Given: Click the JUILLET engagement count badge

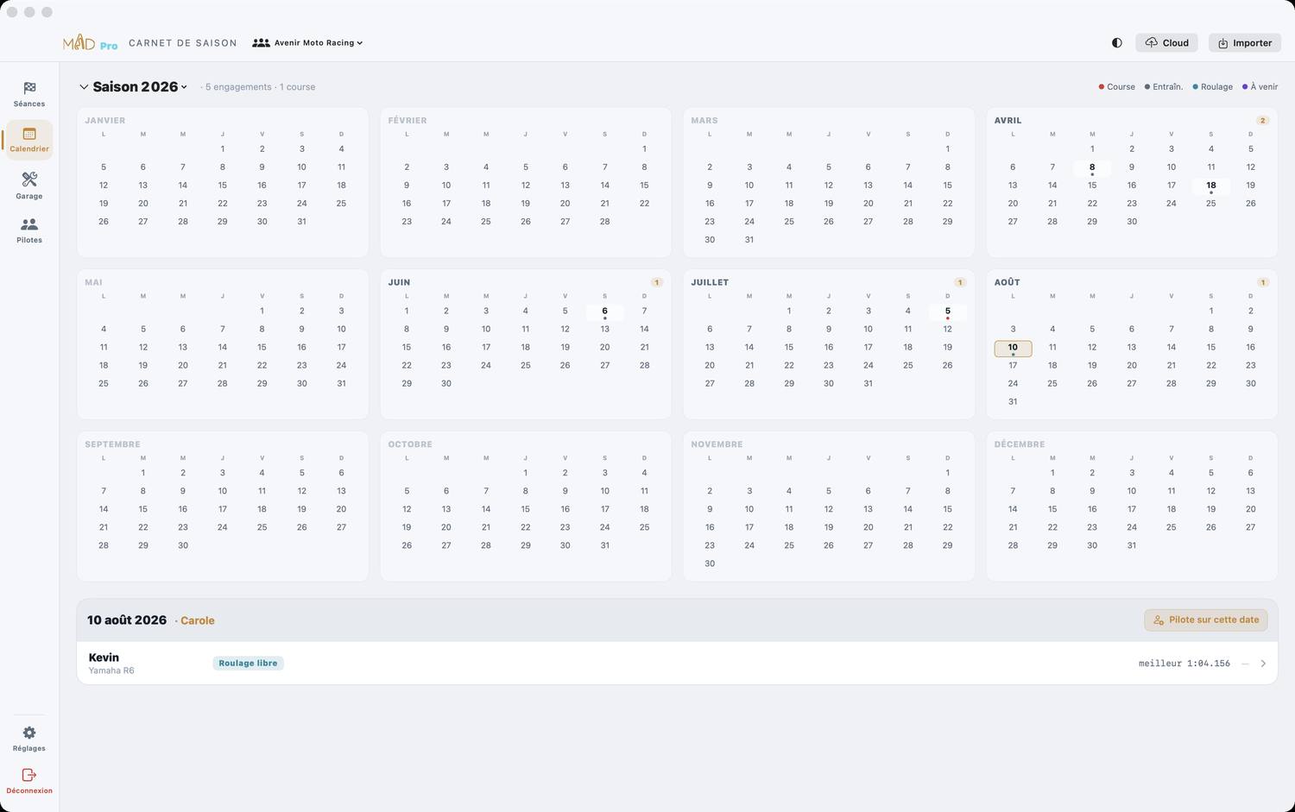Looking at the screenshot, I should [x=959, y=282].
